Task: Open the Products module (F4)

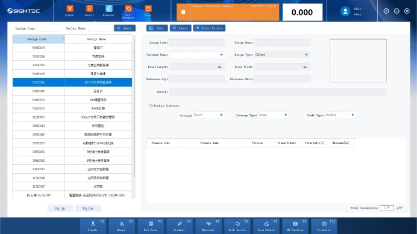Action: [179, 226]
